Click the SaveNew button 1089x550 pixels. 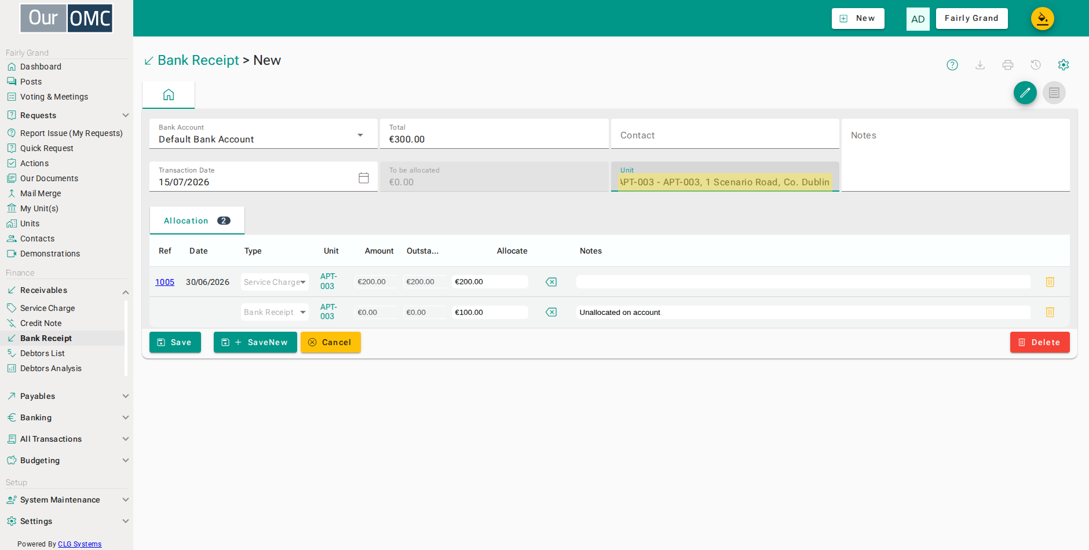point(255,342)
